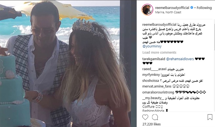The image size is (215, 127).
Task: Open reemelbaroudyofficial profile picture
Action: (x=147, y=10)
